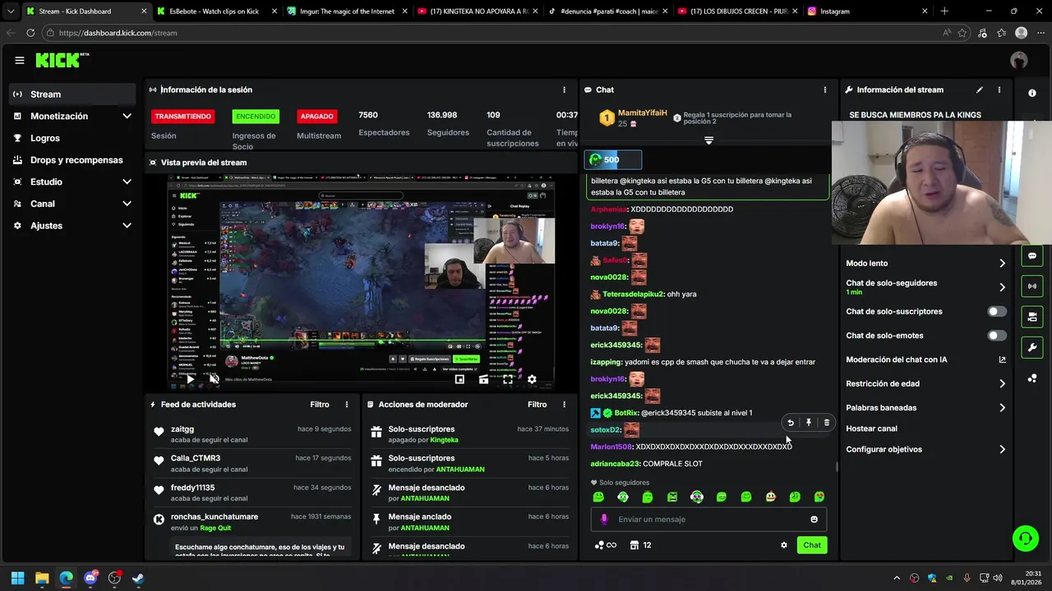Collapse the leaderboard with the down arrow
This screenshot has height=591, width=1052.
pos(708,140)
